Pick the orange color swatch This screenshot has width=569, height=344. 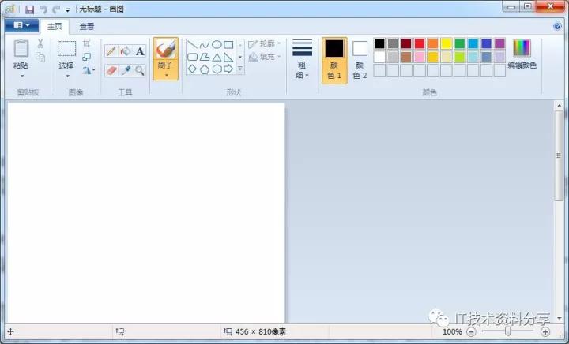[433, 44]
